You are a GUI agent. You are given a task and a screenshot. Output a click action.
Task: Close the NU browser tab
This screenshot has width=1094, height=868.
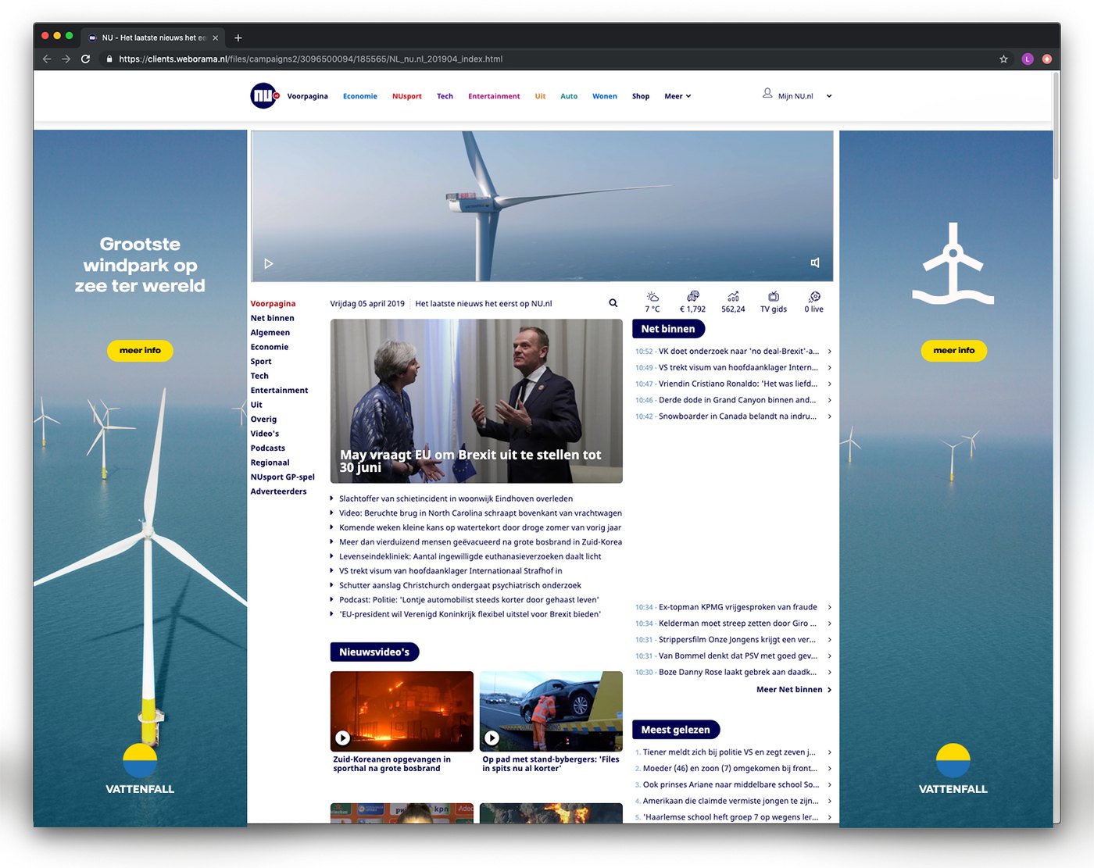point(215,38)
